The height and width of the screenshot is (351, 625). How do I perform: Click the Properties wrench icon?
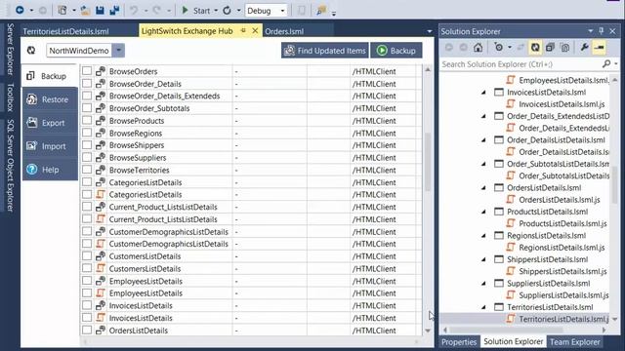click(x=584, y=48)
